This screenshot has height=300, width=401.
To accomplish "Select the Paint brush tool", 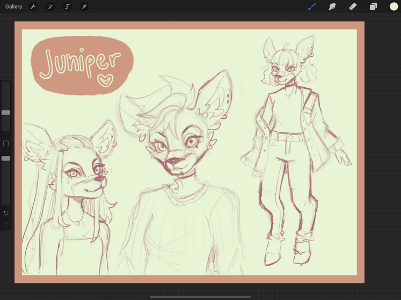I will coord(312,6).
